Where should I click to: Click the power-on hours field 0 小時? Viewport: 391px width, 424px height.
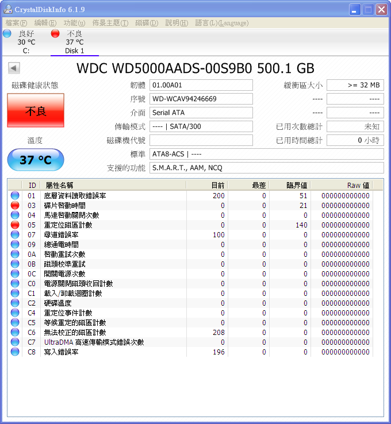(355, 140)
